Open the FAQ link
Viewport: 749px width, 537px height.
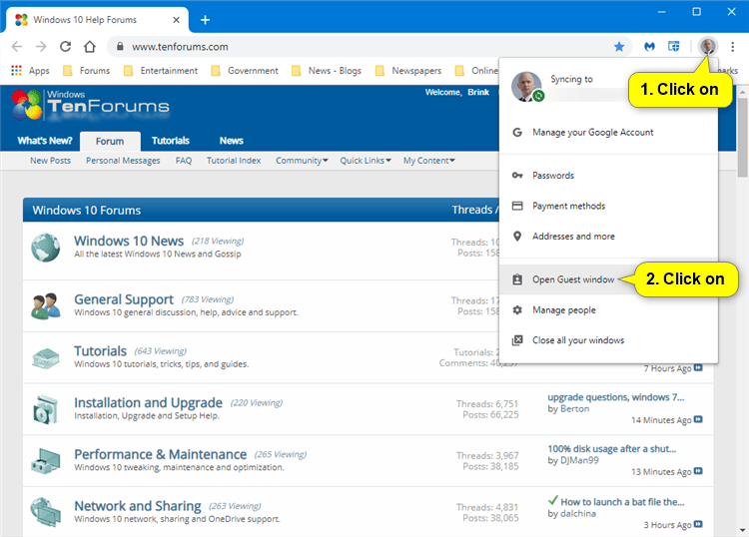point(184,161)
